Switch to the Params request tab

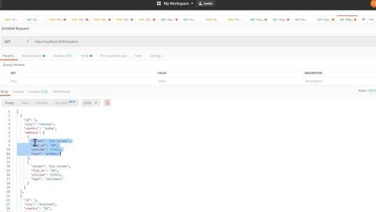[8, 56]
